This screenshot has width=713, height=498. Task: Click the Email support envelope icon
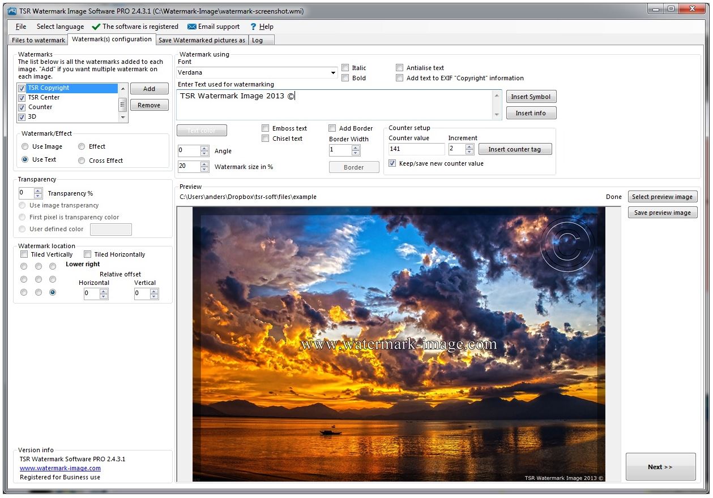(x=191, y=27)
